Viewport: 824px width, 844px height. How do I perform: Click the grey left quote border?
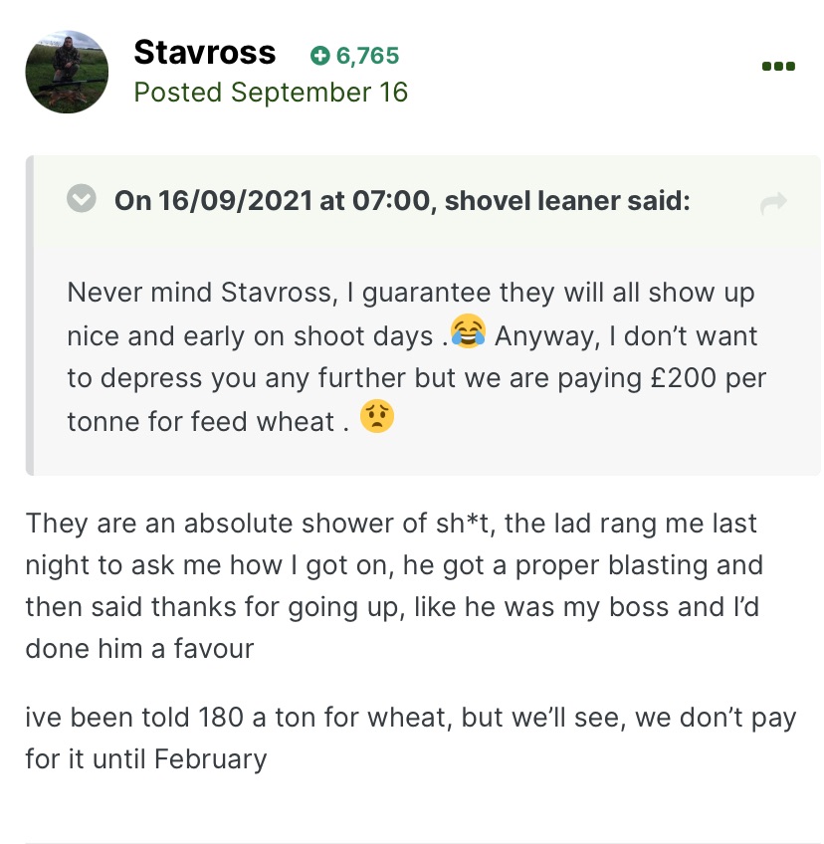coord(30,316)
